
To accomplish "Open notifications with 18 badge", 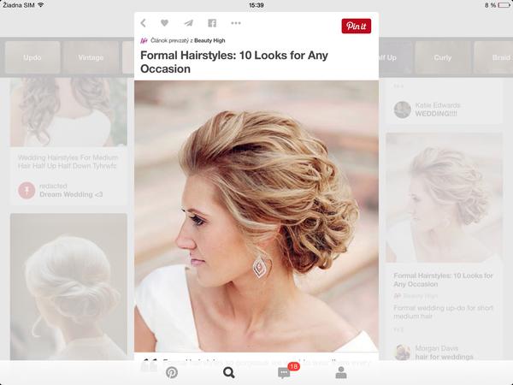I will coord(286,371).
